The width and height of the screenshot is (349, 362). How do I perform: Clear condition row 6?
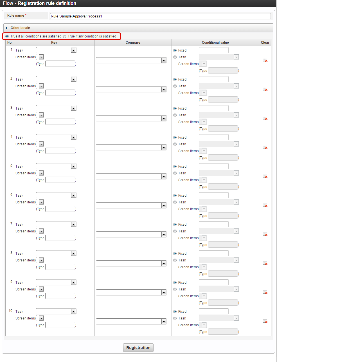click(265, 205)
